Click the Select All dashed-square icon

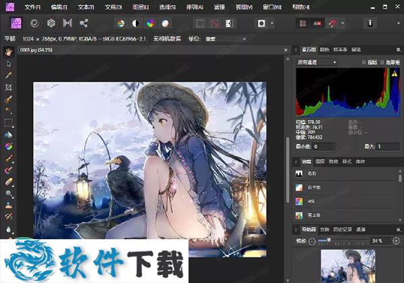pyautogui.click(x=200, y=24)
